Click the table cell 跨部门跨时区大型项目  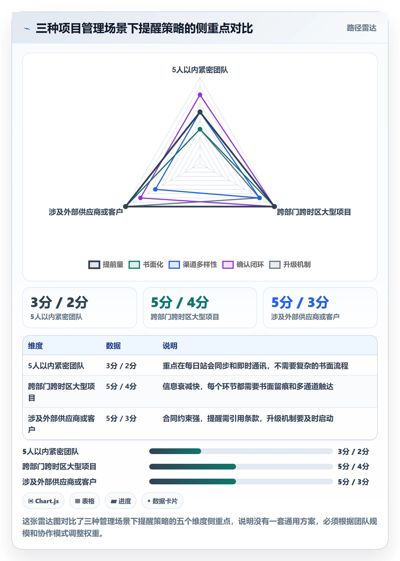[x=61, y=392]
